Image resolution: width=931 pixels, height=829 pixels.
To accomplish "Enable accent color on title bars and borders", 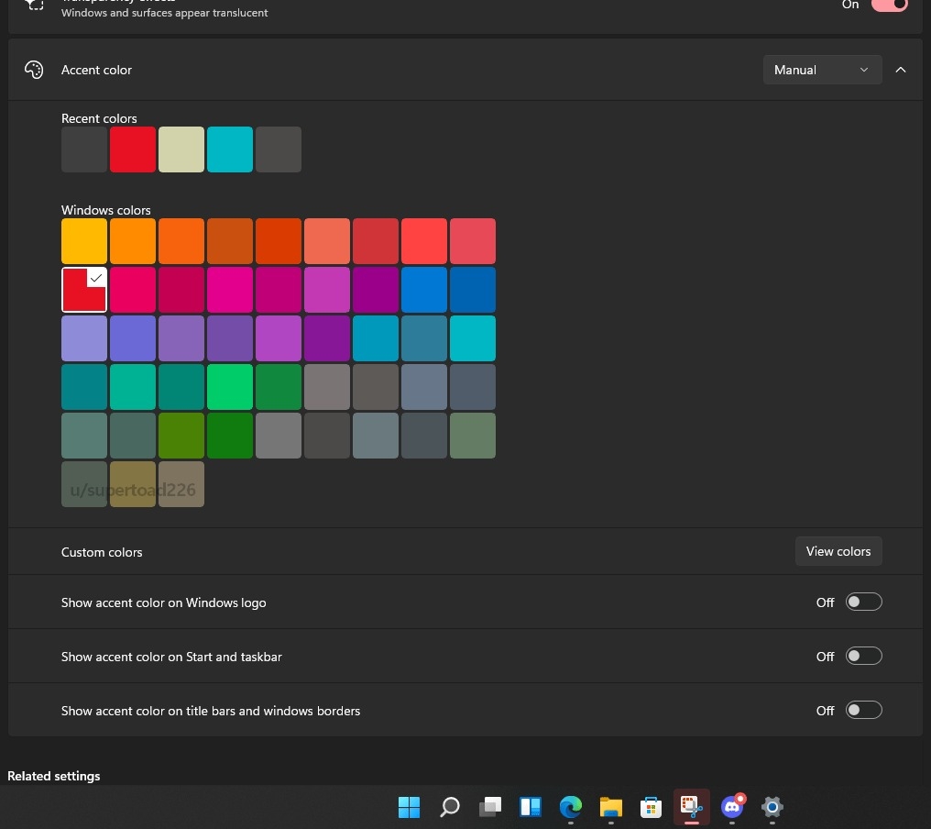I will (862, 710).
